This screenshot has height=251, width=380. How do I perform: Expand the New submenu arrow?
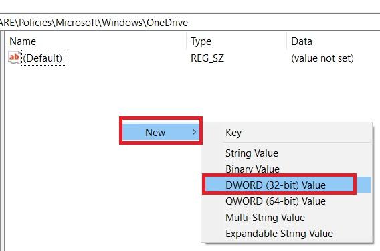[x=194, y=132]
